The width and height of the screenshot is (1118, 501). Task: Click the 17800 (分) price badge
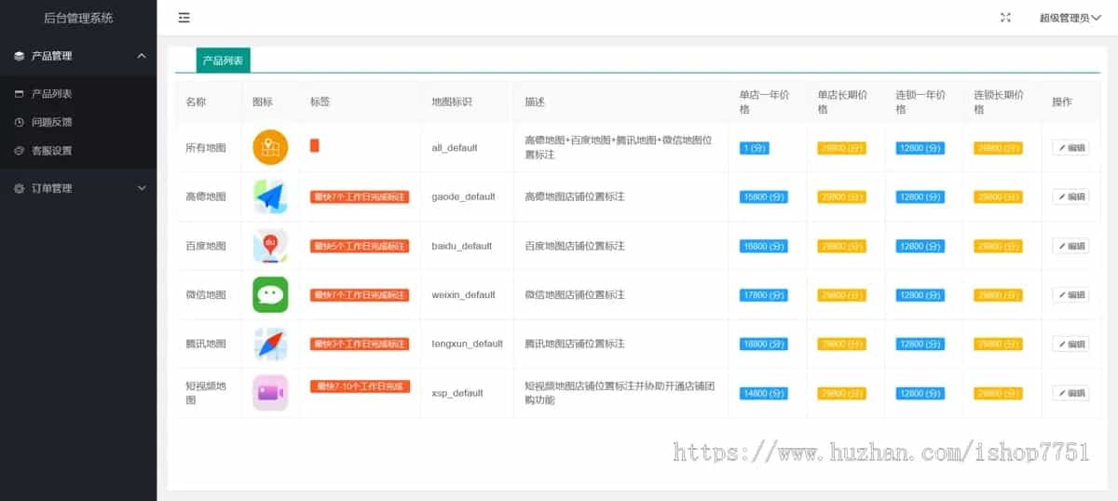(x=764, y=294)
